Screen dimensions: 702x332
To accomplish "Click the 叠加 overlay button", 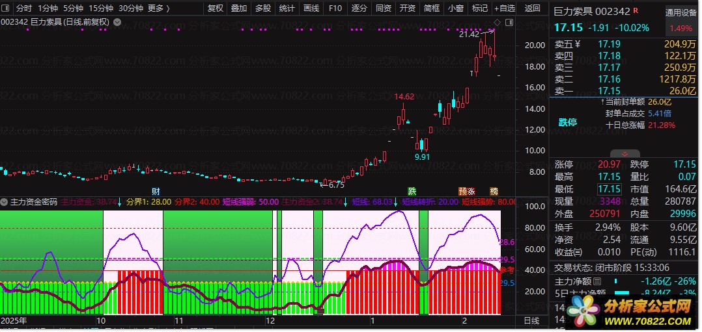I will (x=239, y=8).
